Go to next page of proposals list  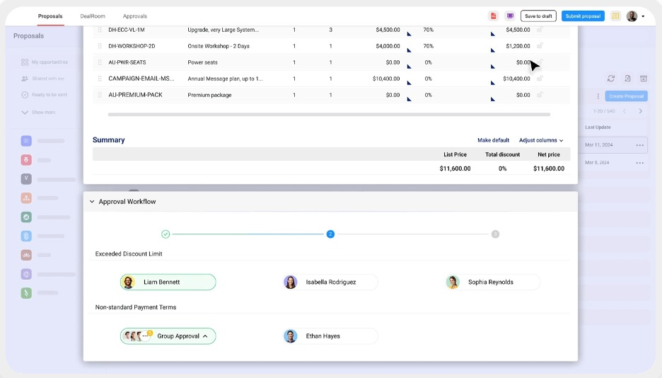click(641, 111)
